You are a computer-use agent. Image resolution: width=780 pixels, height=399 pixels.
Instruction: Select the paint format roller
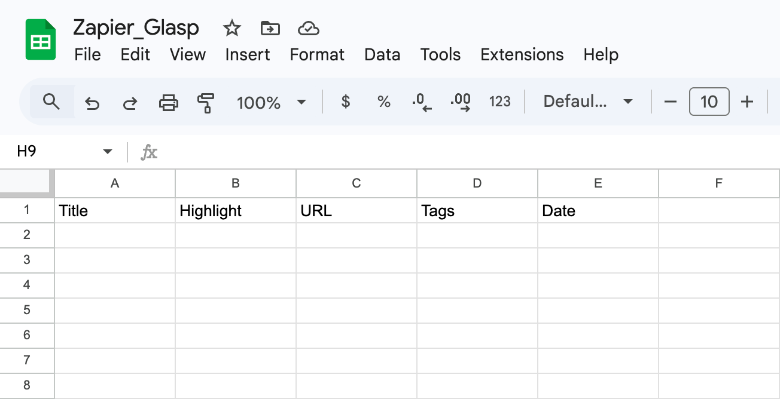click(206, 103)
